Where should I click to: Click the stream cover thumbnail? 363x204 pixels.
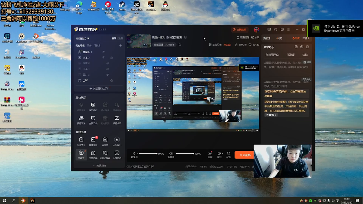point(139,41)
